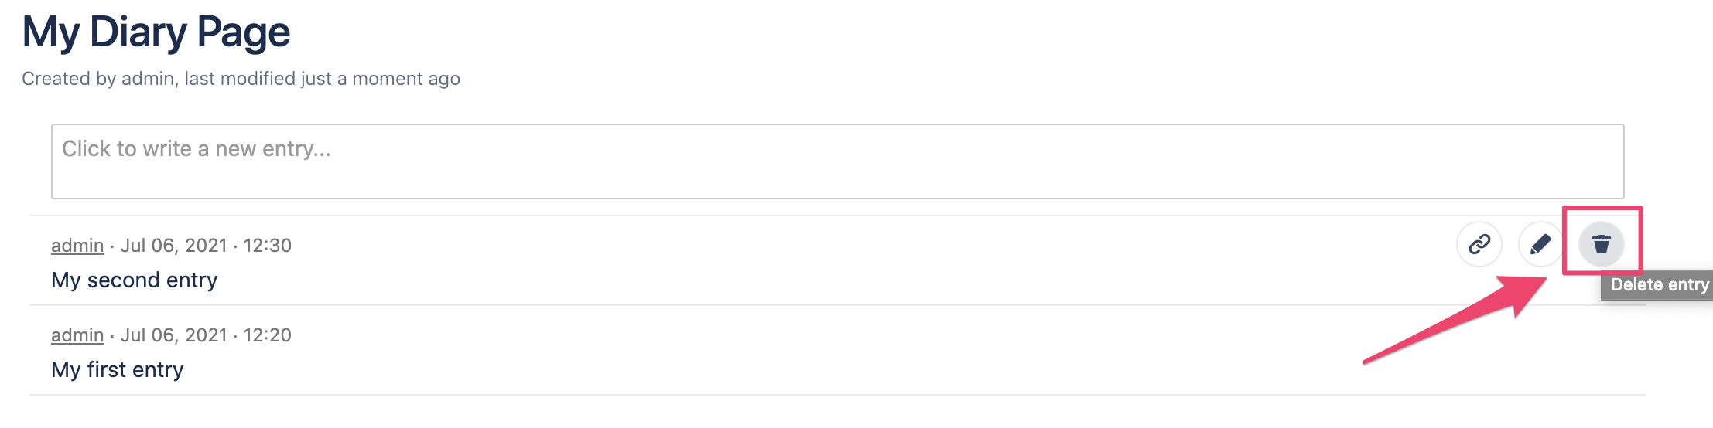Click the date of the second entry
Screen dimensions: 1713x428
pyautogui.click(x=174, y=246)
